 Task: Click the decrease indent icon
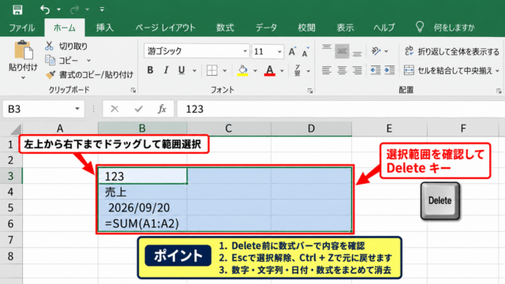click(376, 70)
